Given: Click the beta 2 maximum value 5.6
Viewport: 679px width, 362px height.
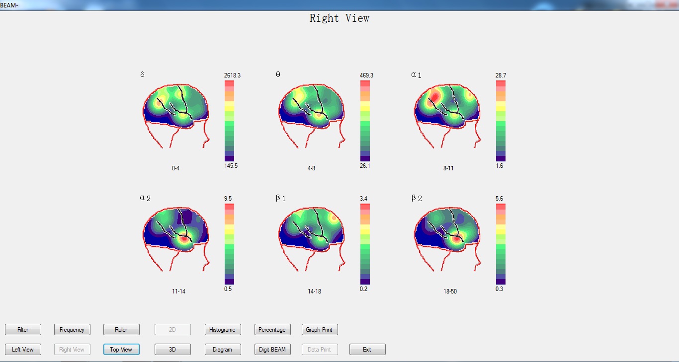Looking at the screenshot, I should pos(500,199).
